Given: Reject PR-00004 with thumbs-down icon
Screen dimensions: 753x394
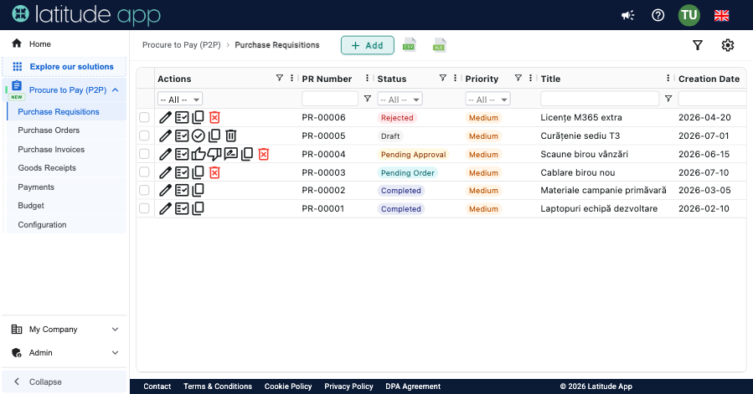Looking at the screenshot, I should [x=214, y=154].
